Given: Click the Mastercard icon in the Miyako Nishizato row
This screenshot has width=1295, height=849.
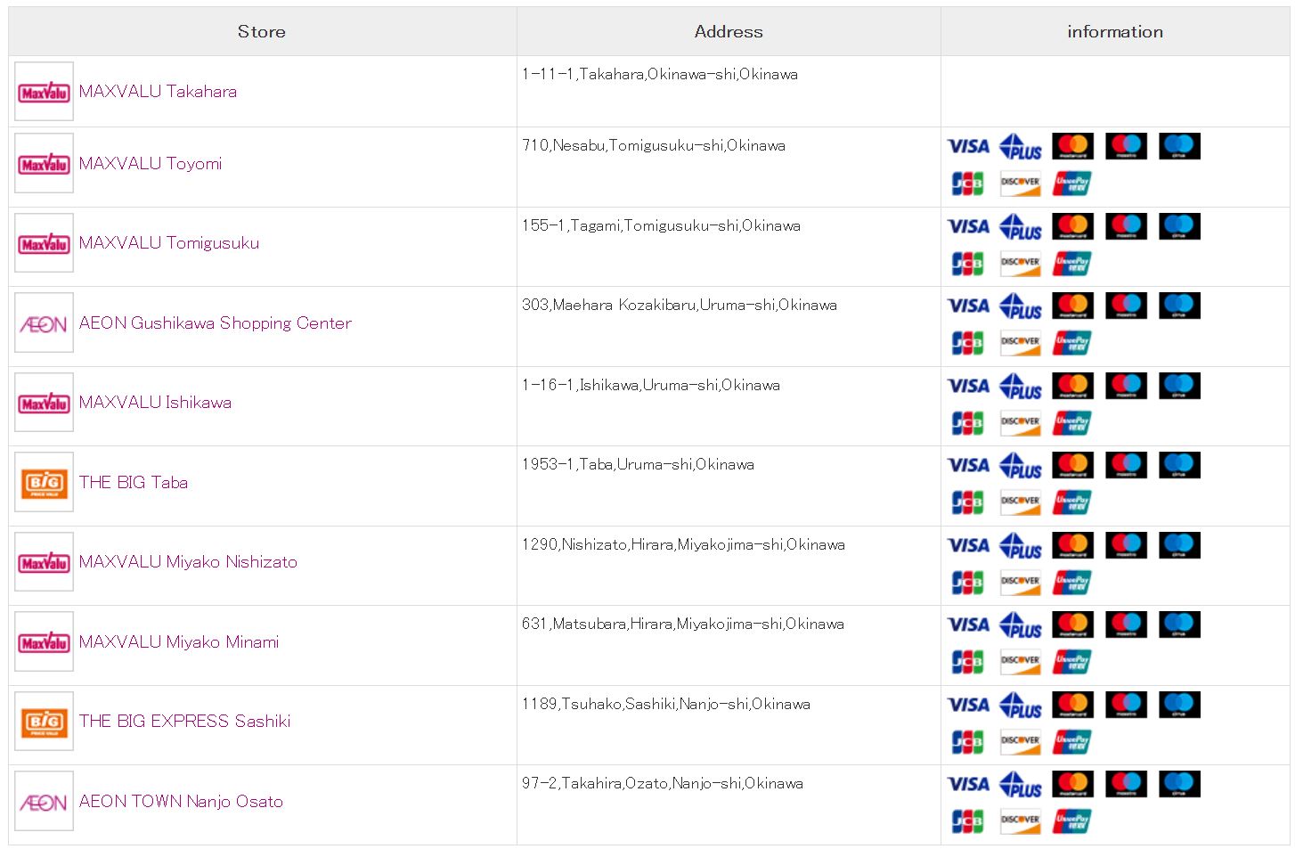Looking at the screenshot, I should [1073, 545].
